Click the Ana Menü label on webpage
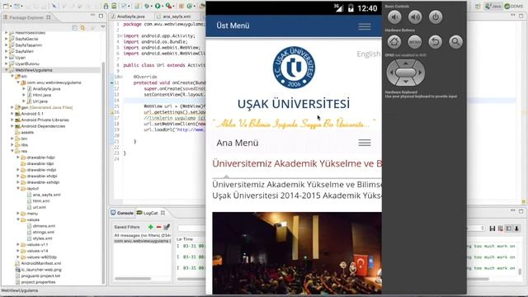 238,143
